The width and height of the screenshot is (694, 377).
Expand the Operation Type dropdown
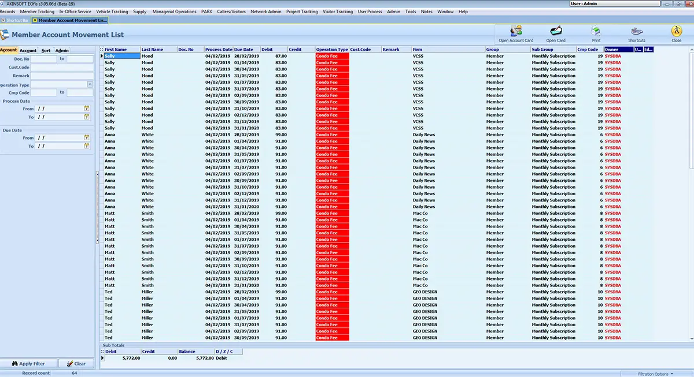(91, 84)
